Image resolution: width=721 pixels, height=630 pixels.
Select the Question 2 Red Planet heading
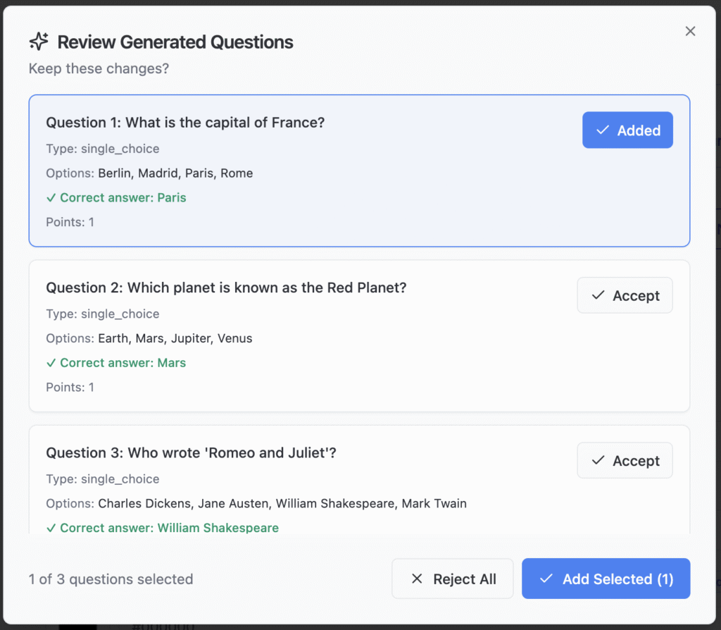pyautogui.click(x=226, y=288)
